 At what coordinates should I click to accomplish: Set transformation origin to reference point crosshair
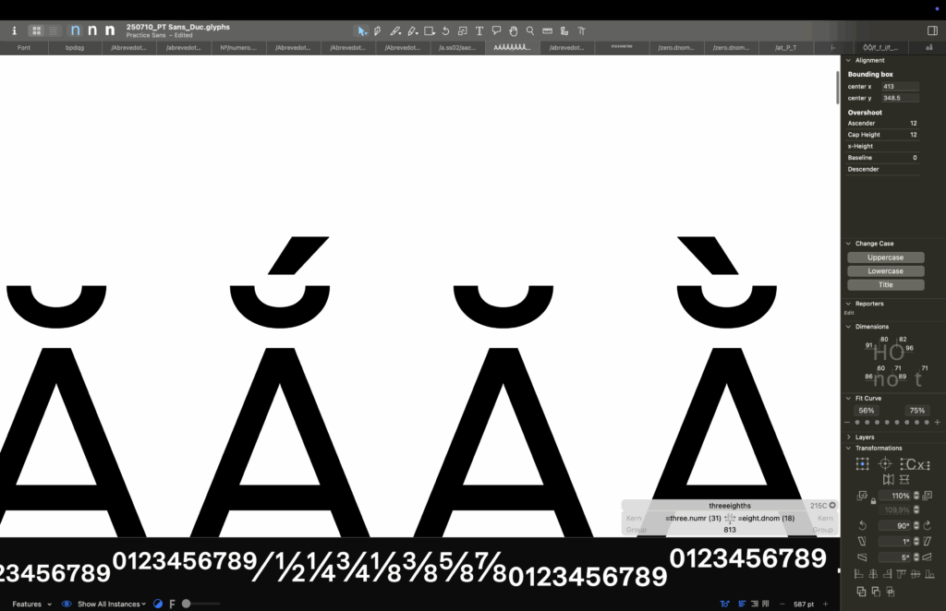tap(884, 463)
